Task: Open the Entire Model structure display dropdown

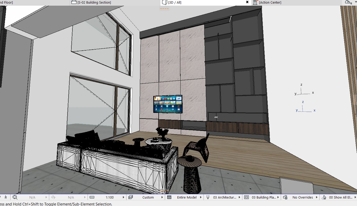Action: click(x=201, y=197)
